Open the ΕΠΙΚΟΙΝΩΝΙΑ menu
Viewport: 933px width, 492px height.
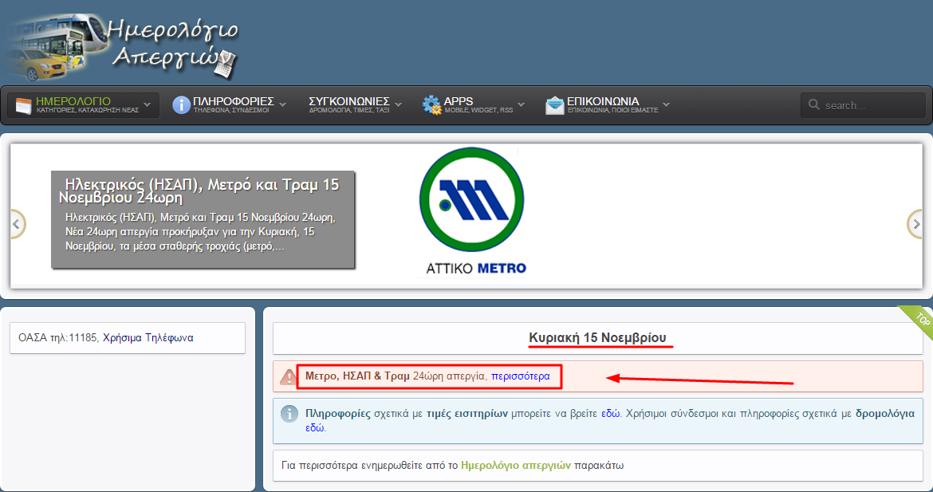[608, 104]
